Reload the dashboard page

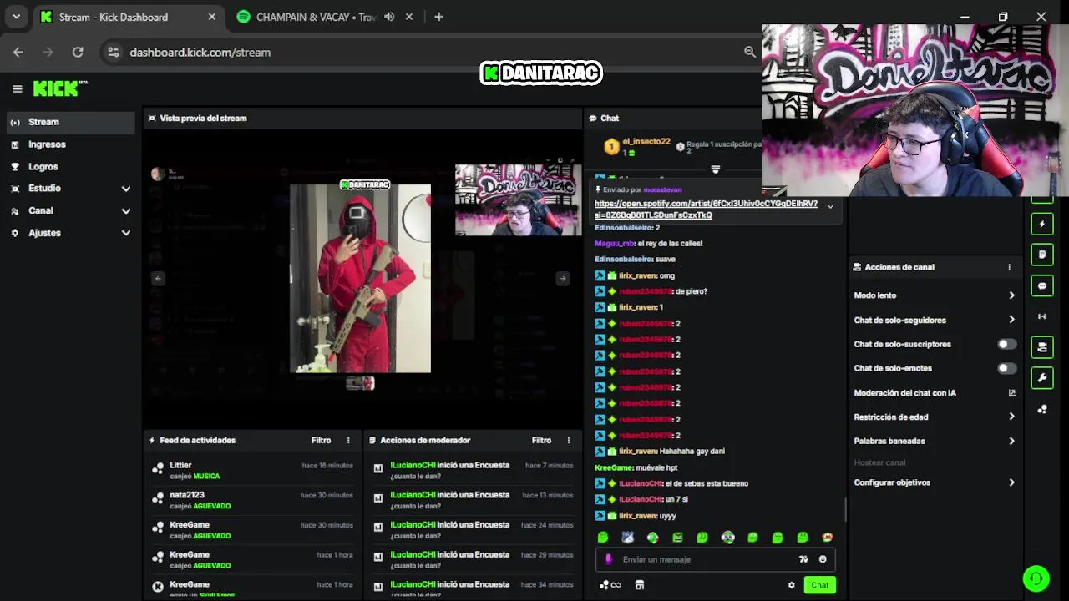(x=78, y=52)
